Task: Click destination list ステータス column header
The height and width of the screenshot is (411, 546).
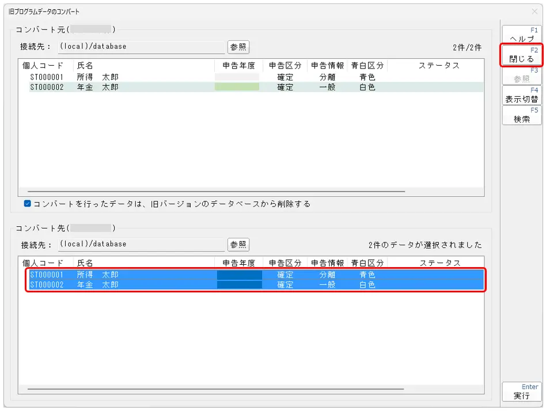Action: click(439, 263)
